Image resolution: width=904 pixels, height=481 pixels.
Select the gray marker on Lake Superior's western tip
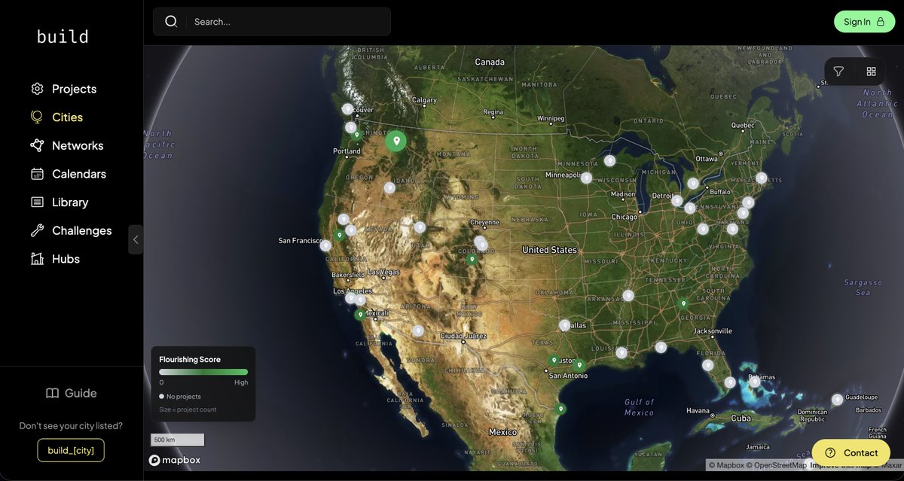coord(609,160)
